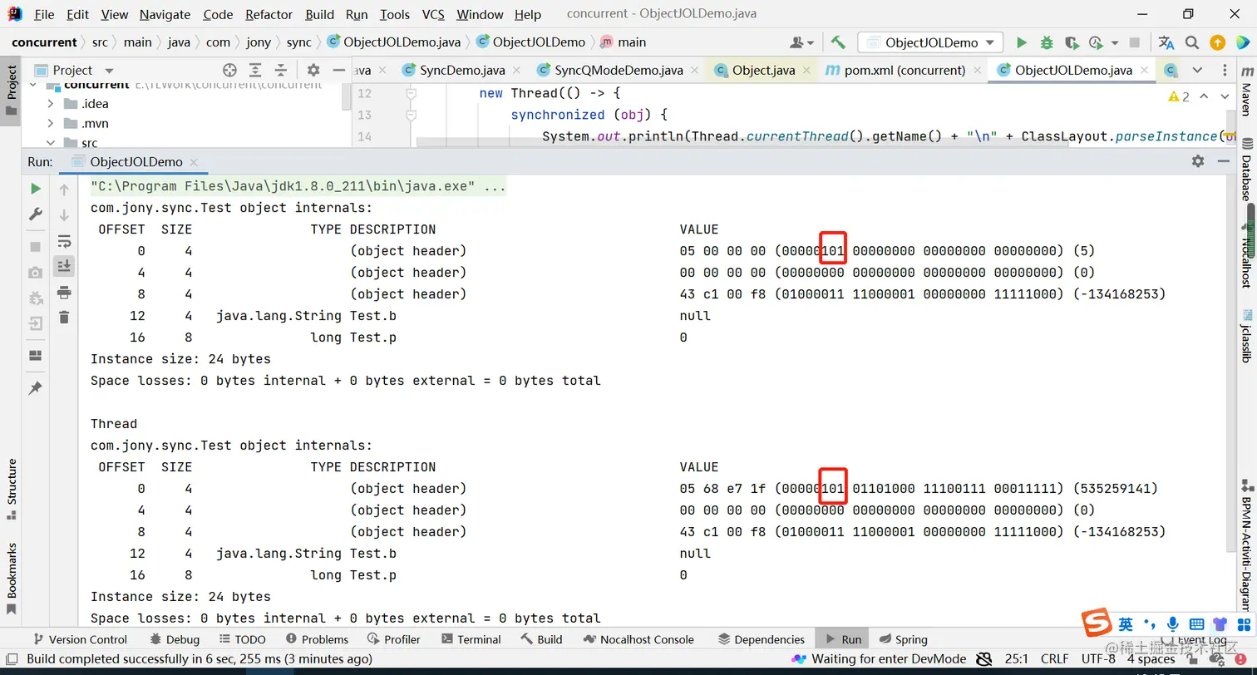Toggle the Structure tool window side button
The height and width of the screenshot is (675, 1257).
11,488
